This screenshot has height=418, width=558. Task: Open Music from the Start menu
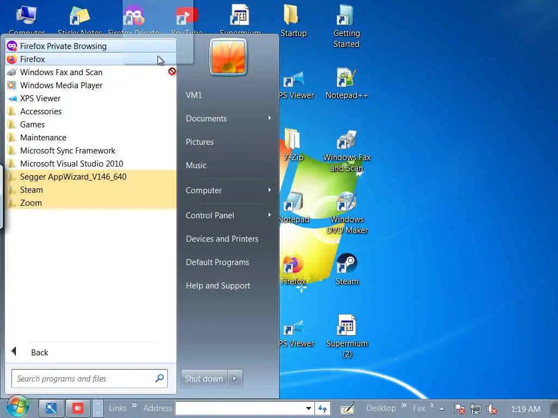(196, 165)
